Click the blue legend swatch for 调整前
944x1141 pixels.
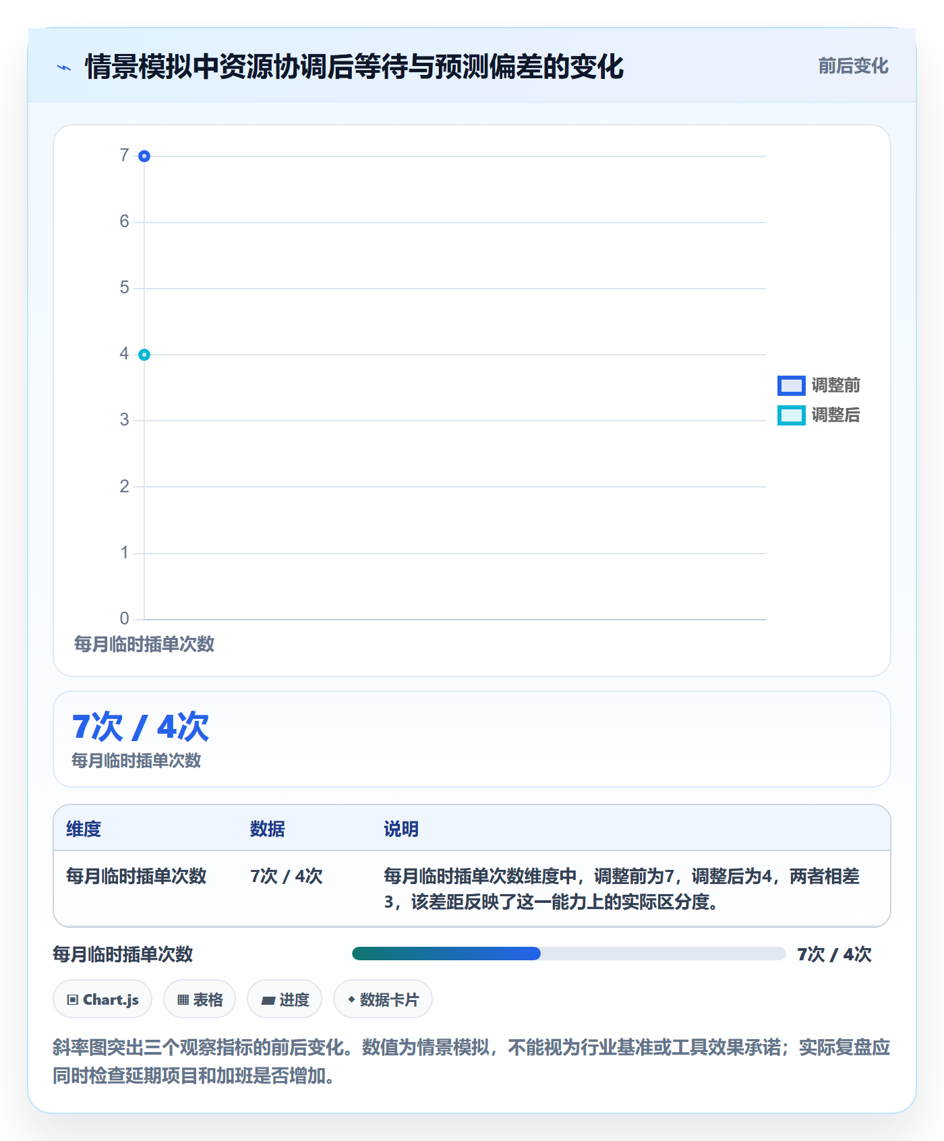coord(791,386)
